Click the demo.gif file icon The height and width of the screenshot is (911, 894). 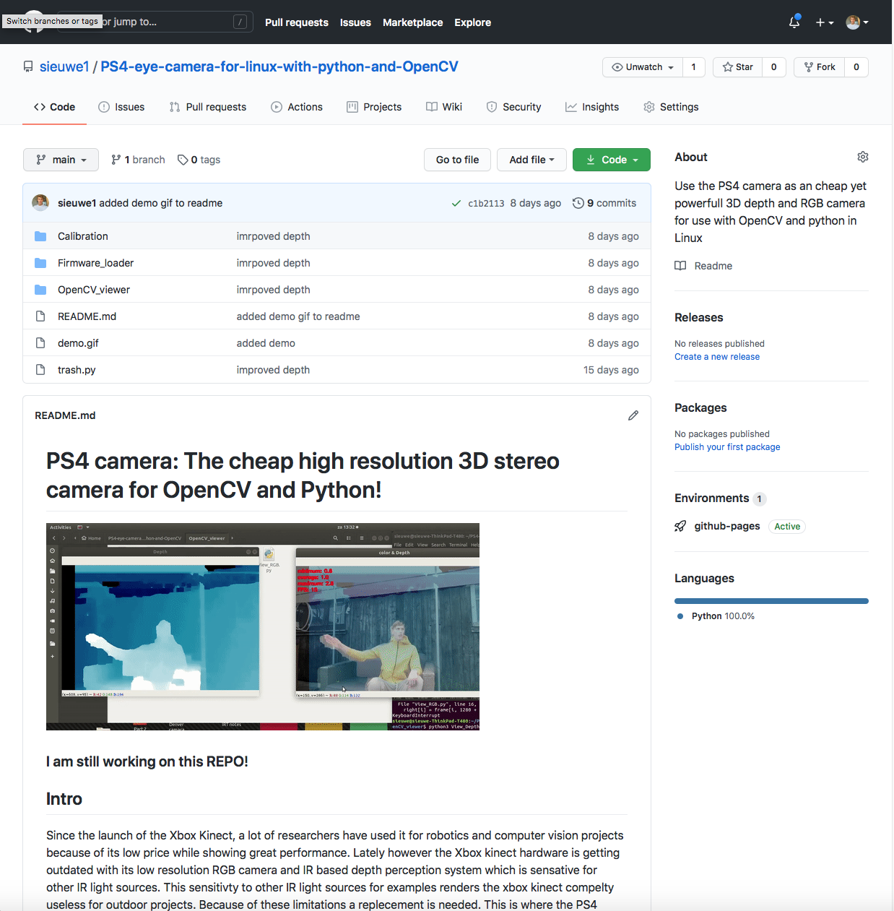[40, 343]
